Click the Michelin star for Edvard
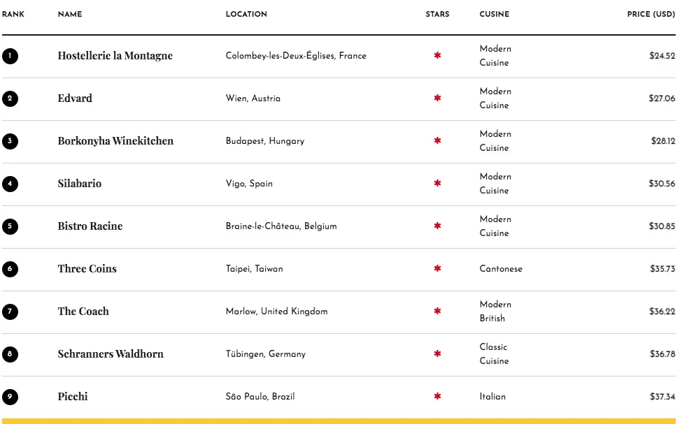The width and height of the screenshot is (682, 424). point(438,98)
